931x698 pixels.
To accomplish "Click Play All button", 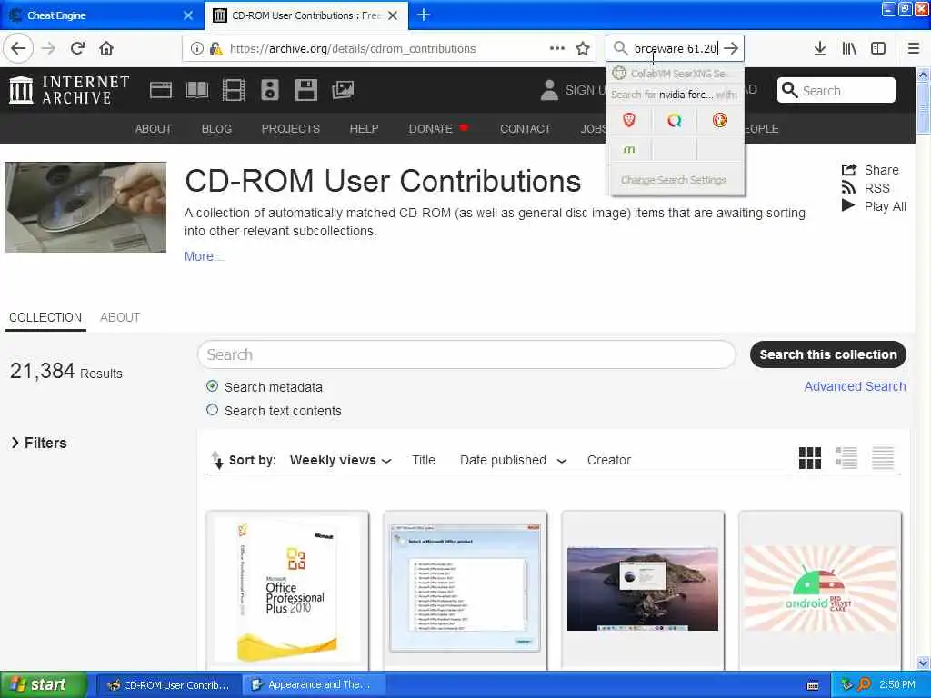I will click(874, 206).
